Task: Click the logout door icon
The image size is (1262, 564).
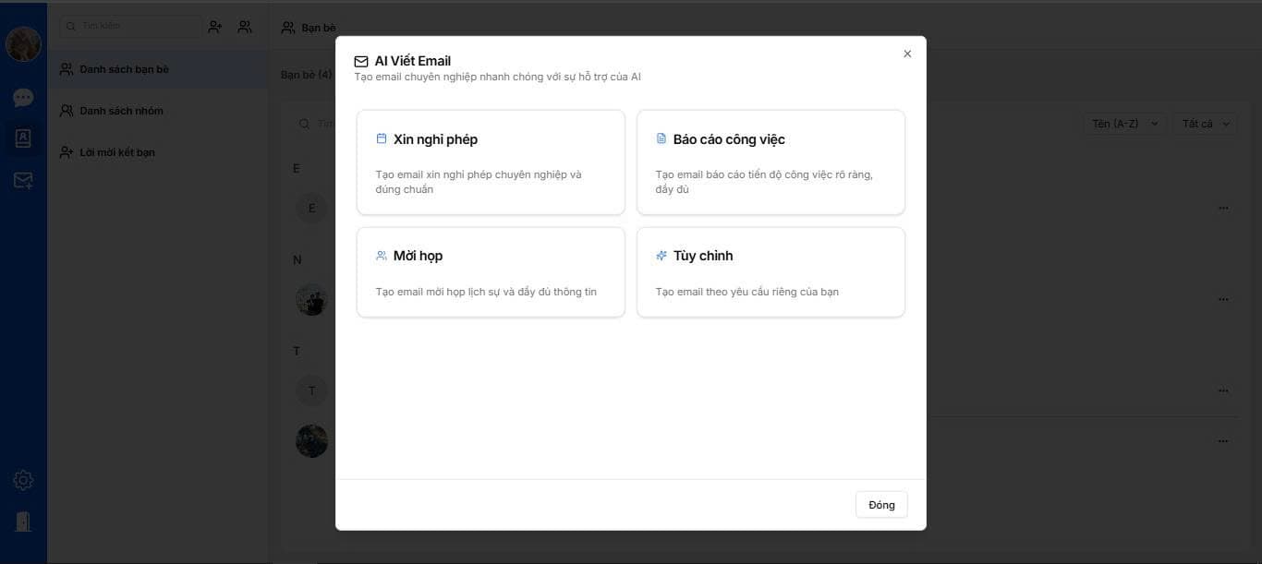Action: (23, 522)
